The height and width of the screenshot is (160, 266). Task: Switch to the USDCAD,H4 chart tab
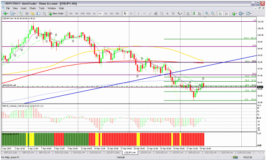point(210,152)
